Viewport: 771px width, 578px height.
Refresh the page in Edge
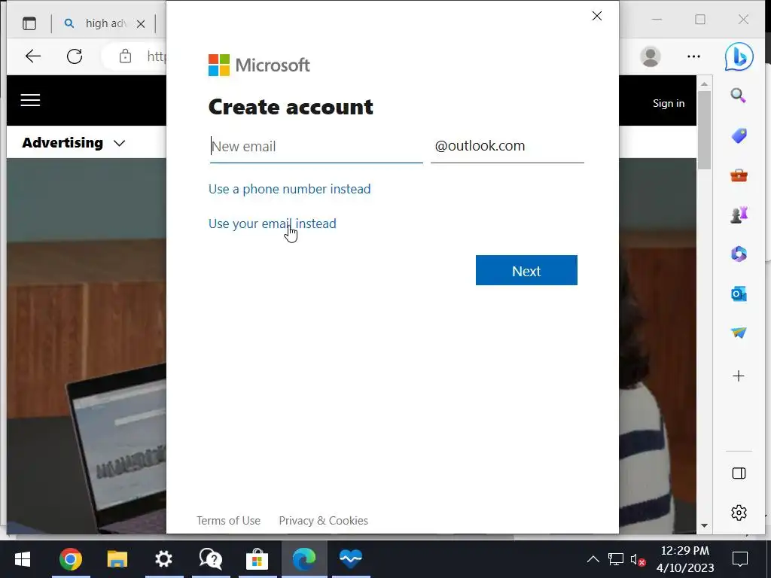[x=75, y=56]
